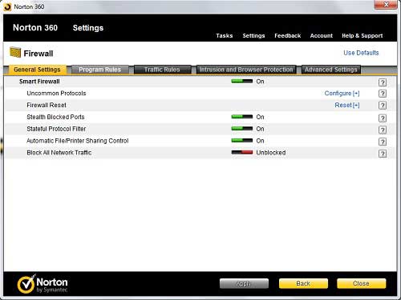Toggle Block All Network Traffic switch
The width and height of the screenshot is (401, 300).
point(241,152)
